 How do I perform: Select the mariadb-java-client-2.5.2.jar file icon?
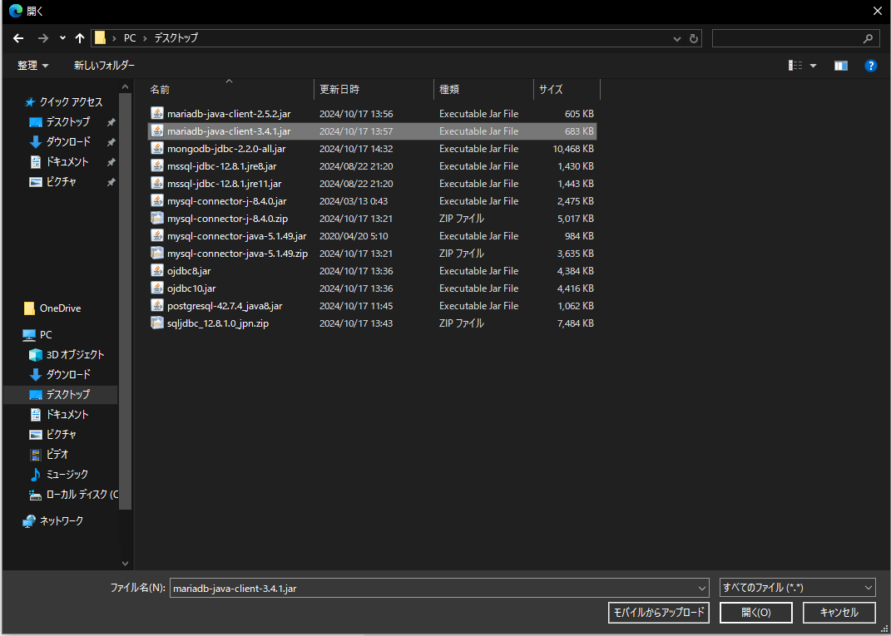157,114
